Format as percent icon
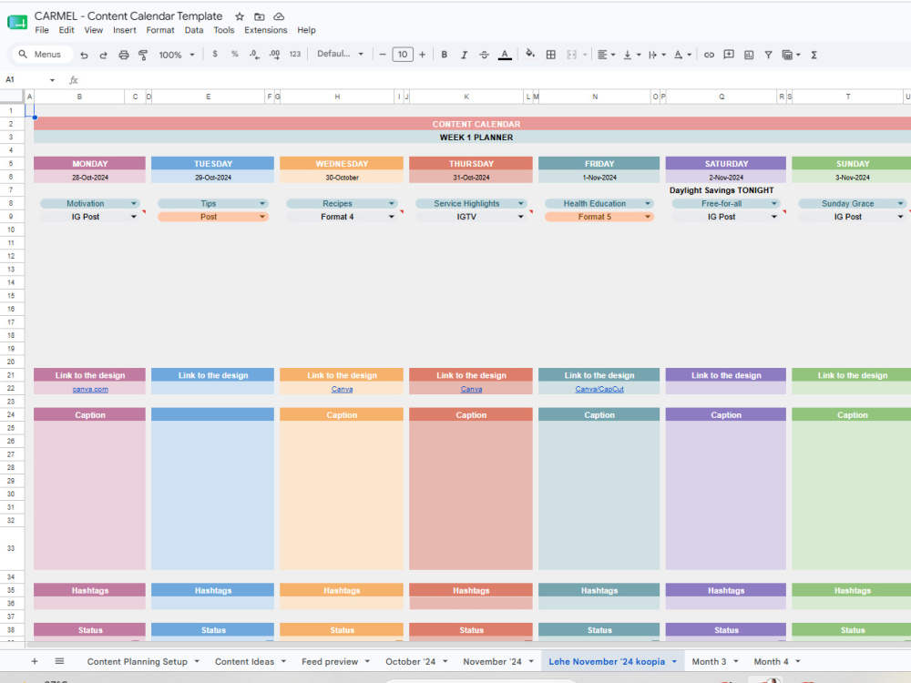The width and height of the screenshot is (911, 683). pos(235,54)
